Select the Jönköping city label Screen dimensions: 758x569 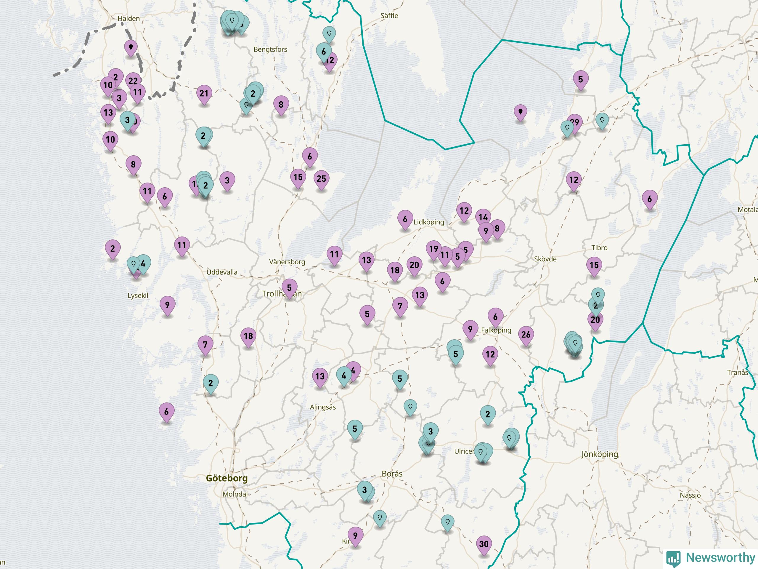[599, 454]
